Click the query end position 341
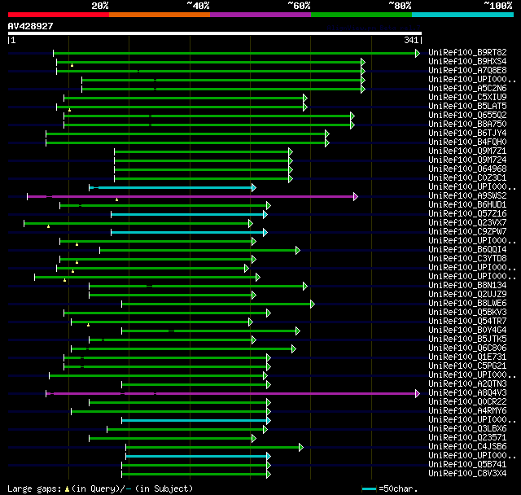This screenshot has height=495, width=521. (x=411, y=40)
